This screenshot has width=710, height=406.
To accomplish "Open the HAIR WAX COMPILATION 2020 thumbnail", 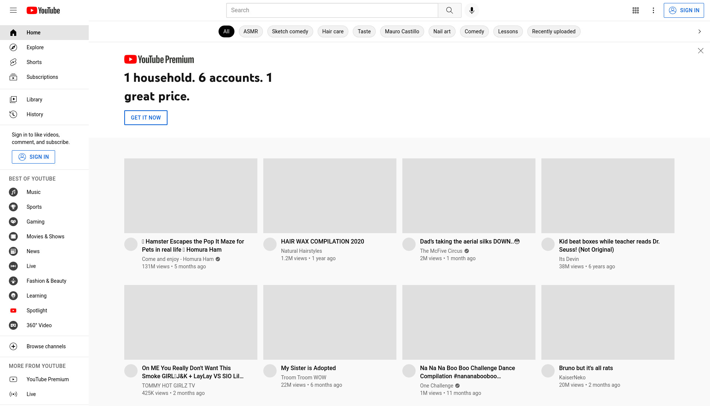I will 330,196.
